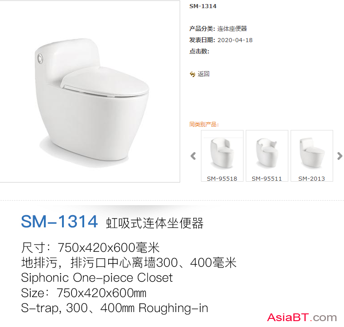Show next related products with right chevron
344x327 pixels.
[x=339, y=156]
